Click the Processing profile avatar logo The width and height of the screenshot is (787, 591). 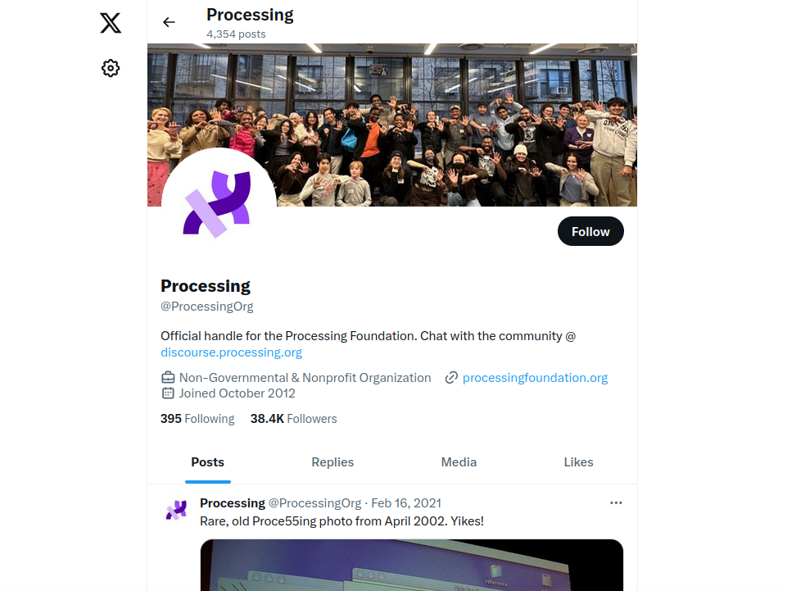219,205
